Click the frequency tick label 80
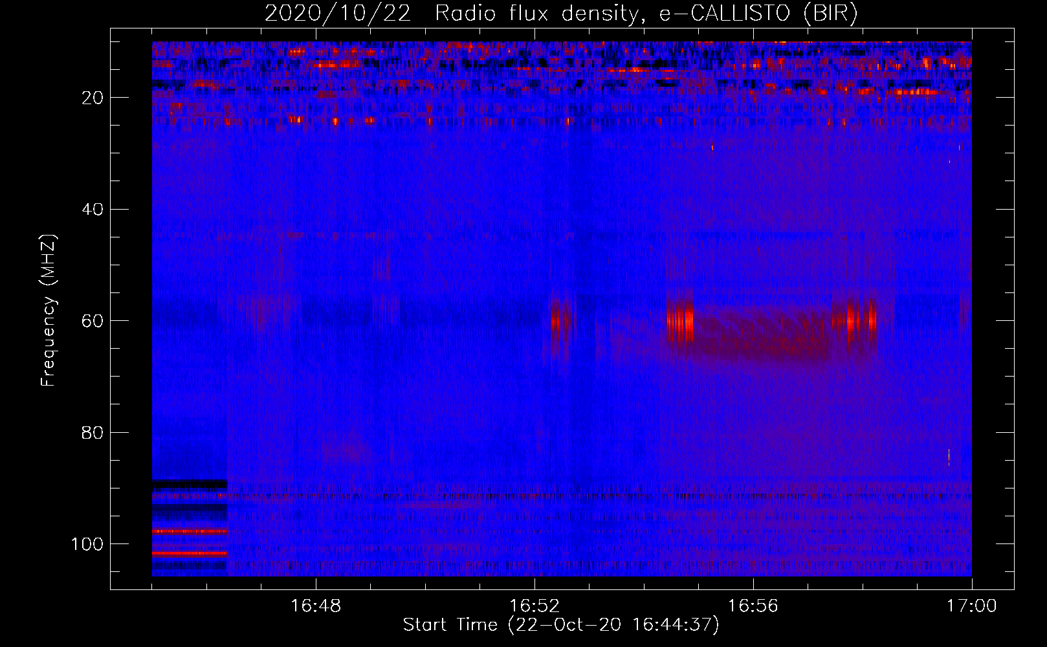The height and width of the screenshot is (647, 1047). [x=93, y=432]
